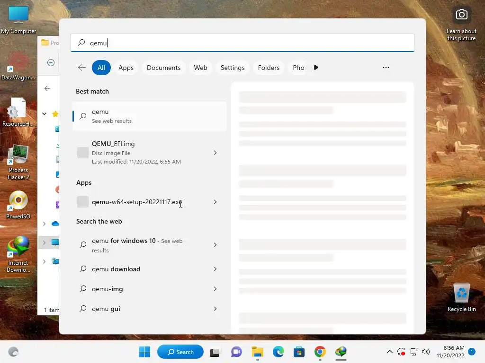This screenshot has height=363, width=485.
Task: Show hidden system tray icons
Action: pyautogui.click(x=390, y=352)
